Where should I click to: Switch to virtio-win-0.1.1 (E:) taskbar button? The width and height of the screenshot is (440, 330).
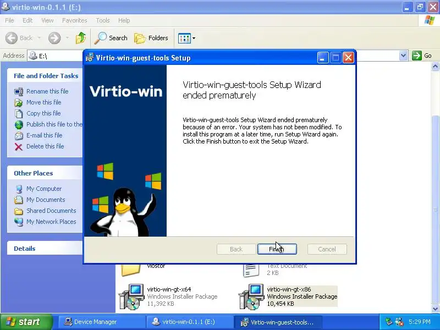190,322
